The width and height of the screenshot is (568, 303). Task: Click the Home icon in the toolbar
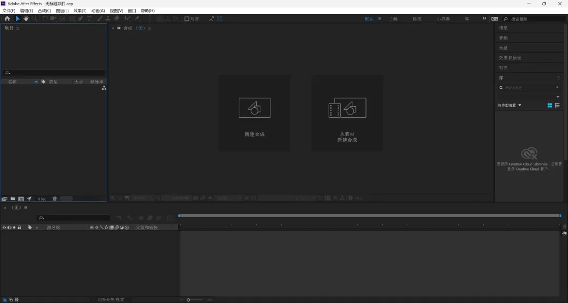tap(7, 18)
